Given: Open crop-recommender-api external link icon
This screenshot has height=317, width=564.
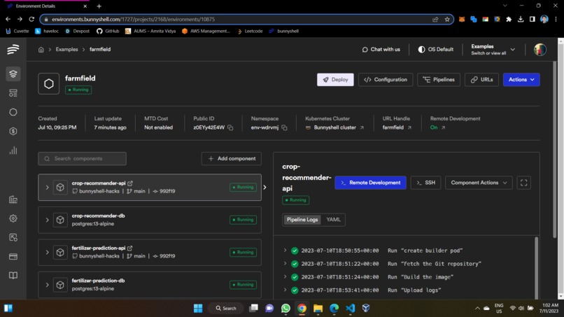Looking at the screenshot, I should (130, 183).
